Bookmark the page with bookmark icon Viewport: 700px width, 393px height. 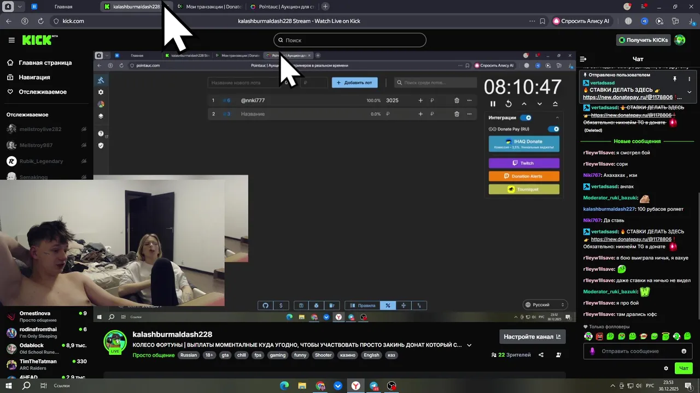click(542, 21)
